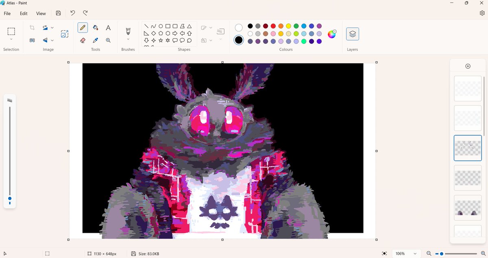Pick the orange colour swatch
The image size is (488, 258).
coord(281,26)
